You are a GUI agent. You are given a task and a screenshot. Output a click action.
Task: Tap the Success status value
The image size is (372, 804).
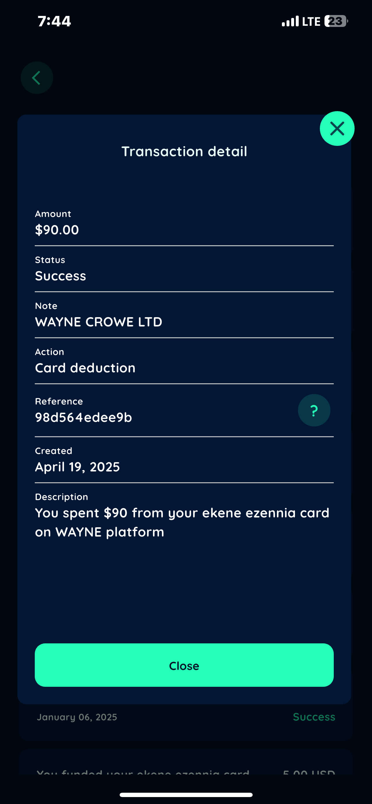(x=60, y=276)
